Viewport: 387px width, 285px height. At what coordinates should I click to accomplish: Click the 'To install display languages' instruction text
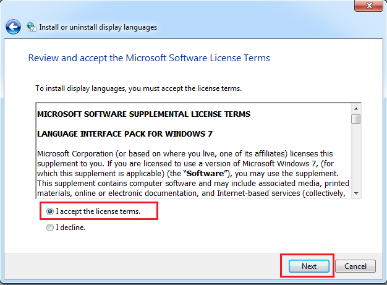[x=138, y=88]
